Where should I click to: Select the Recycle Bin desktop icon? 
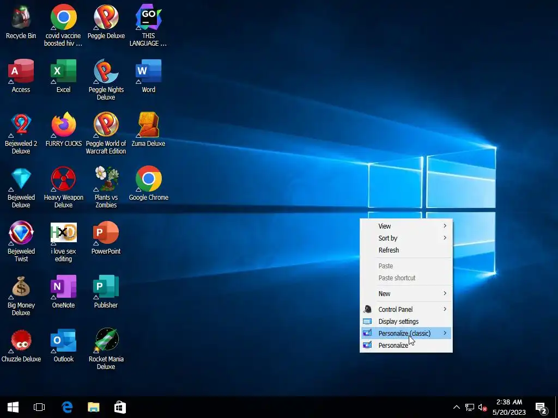click(21, 22)
